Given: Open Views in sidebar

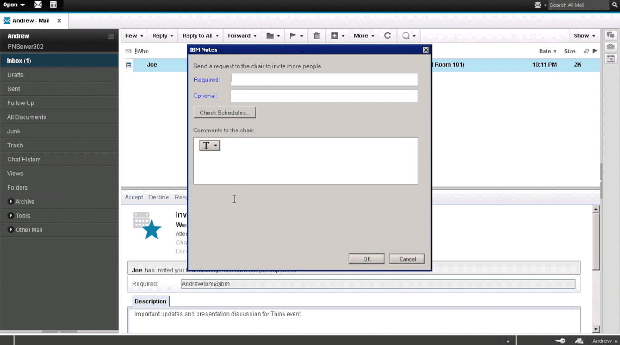Looking at the screenshot, I should (x=59, y=174).
